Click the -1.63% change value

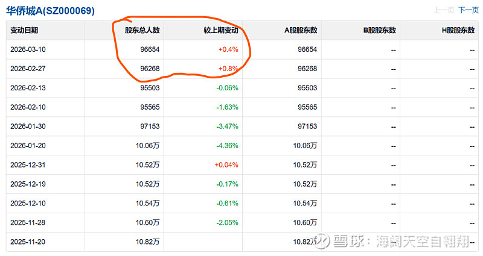click(227, 107)
